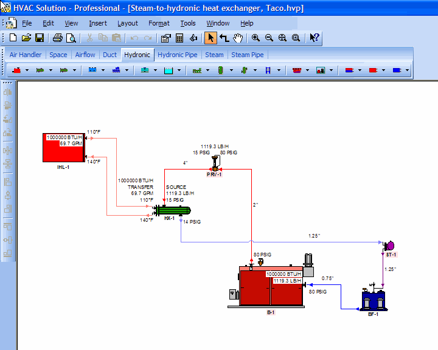
Task: Expand dropdown next to green vessel icon
Action: 231,70
